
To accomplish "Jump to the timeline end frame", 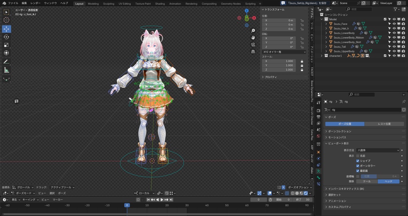I will tap(171, 200).
